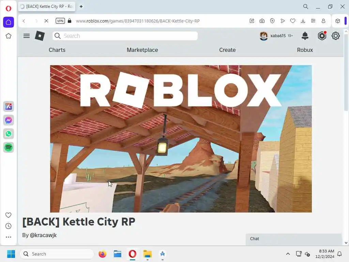Open extensions cube icon
Viewport: 349px width, 262px height.
coord(338,21)
